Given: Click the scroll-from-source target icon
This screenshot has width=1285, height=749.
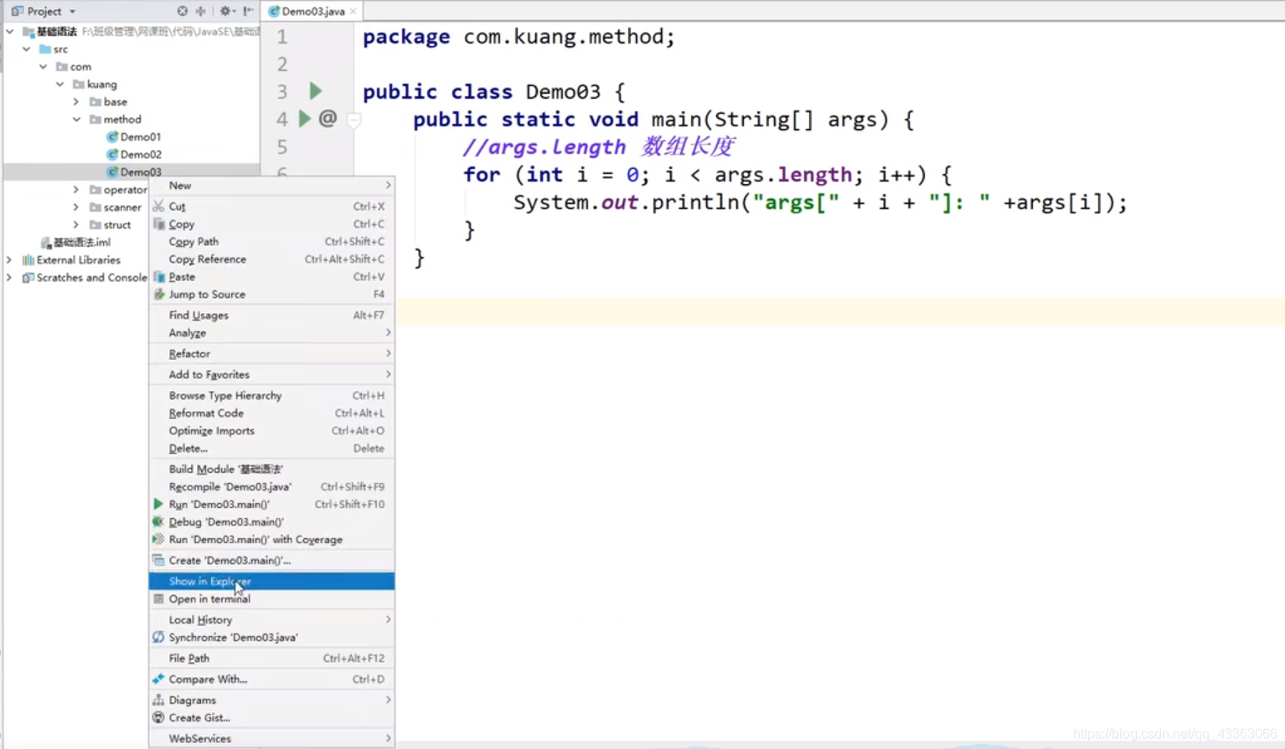Looking at the screenshot, I should (182, 11).
